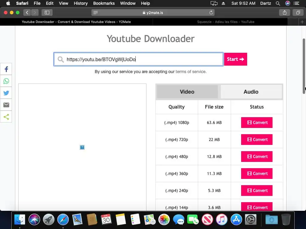Image resolution: width=306 pixels, height=229 pixels.
Task: Open Music app in Dock
Action: pos(222,219)
